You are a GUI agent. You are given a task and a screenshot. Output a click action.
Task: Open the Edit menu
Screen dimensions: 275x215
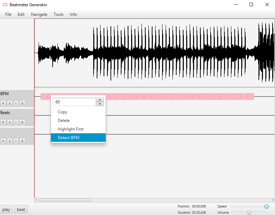point(21,14)
